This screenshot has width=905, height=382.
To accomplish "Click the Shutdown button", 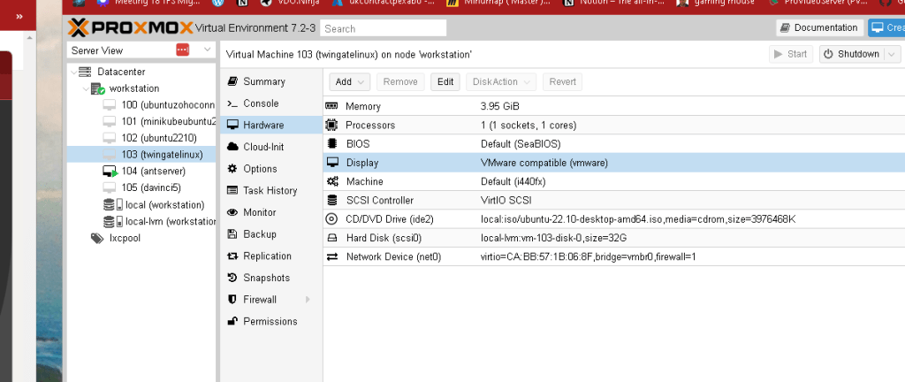I will tap(852, 54).
